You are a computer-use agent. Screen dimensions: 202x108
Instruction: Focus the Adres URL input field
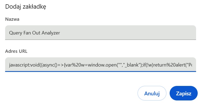tap(100, 65)
